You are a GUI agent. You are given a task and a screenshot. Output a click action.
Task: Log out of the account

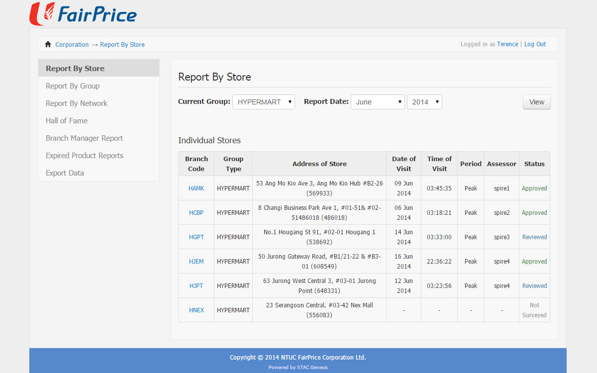(x=535, y=44)
